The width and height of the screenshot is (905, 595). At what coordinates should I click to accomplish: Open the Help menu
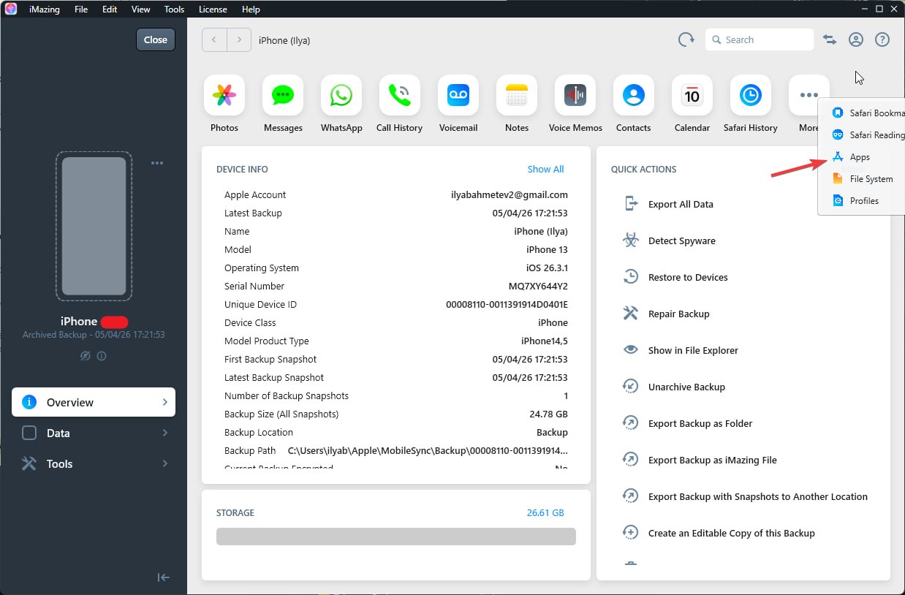(251, 10)
